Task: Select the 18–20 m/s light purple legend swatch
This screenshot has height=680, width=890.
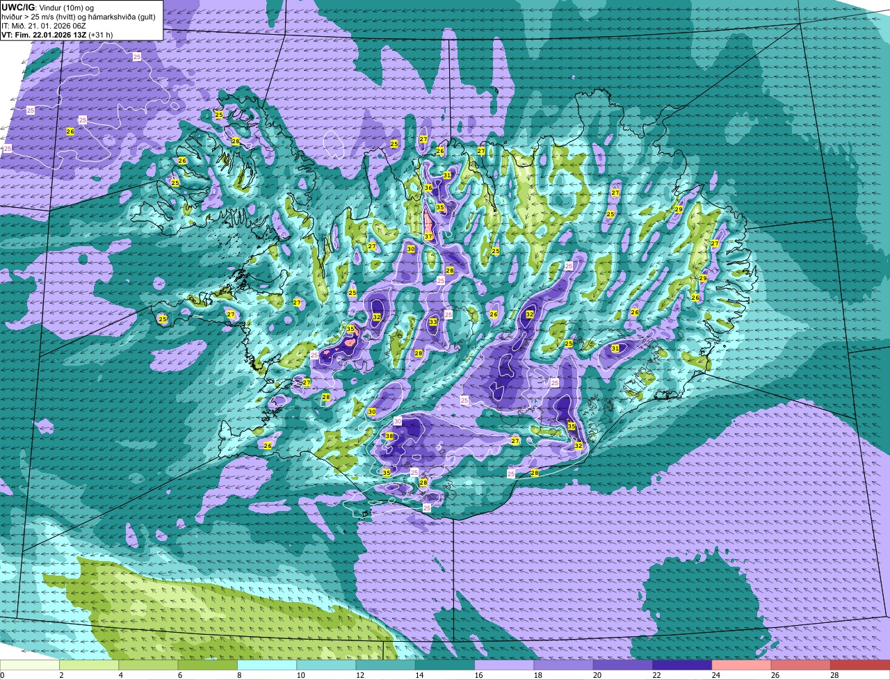Action: click(x=564, y=665)
